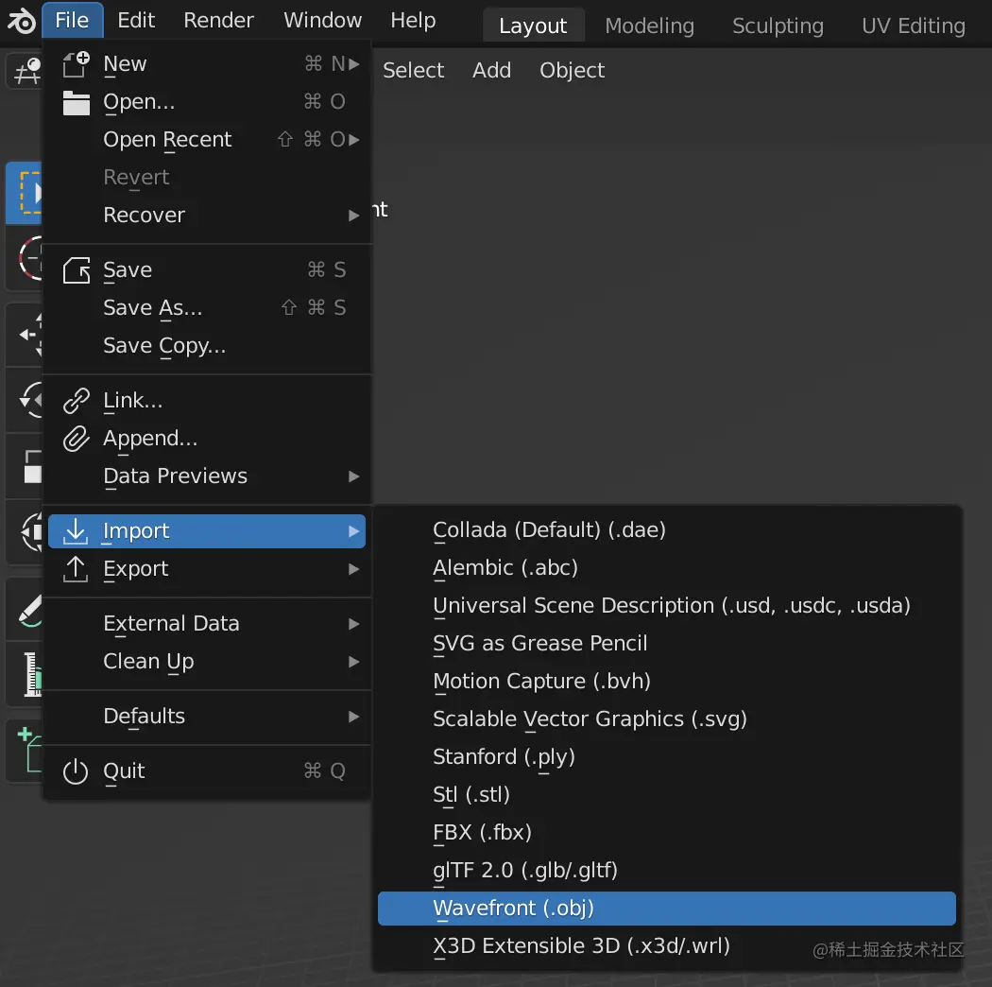Select the Rotate tool
This screenshot has width=992, height=987.
(25, 400)
